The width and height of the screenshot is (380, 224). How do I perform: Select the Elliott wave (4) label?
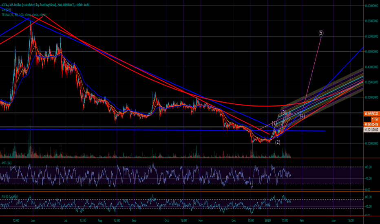coord(303,116)
